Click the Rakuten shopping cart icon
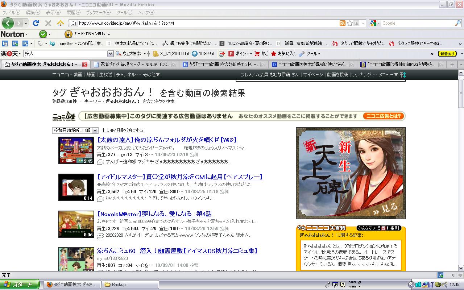Screen dimensions: 464x290 [257, 54]
